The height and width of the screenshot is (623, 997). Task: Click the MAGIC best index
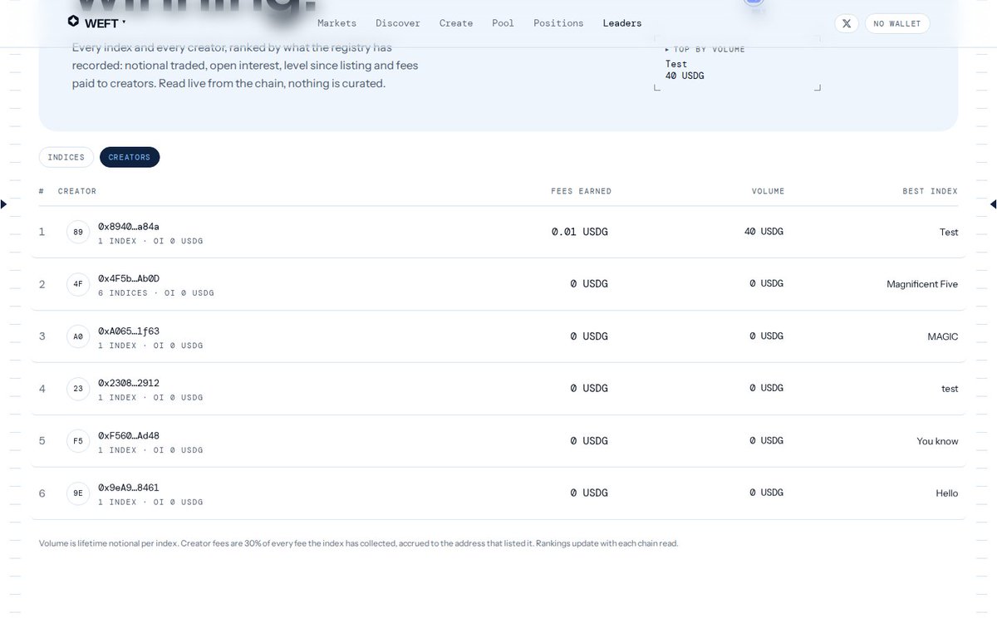943,336
